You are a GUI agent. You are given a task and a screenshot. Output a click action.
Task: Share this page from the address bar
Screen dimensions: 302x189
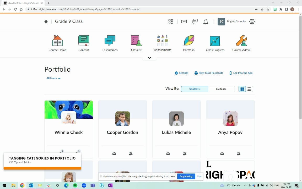(262, 9)
